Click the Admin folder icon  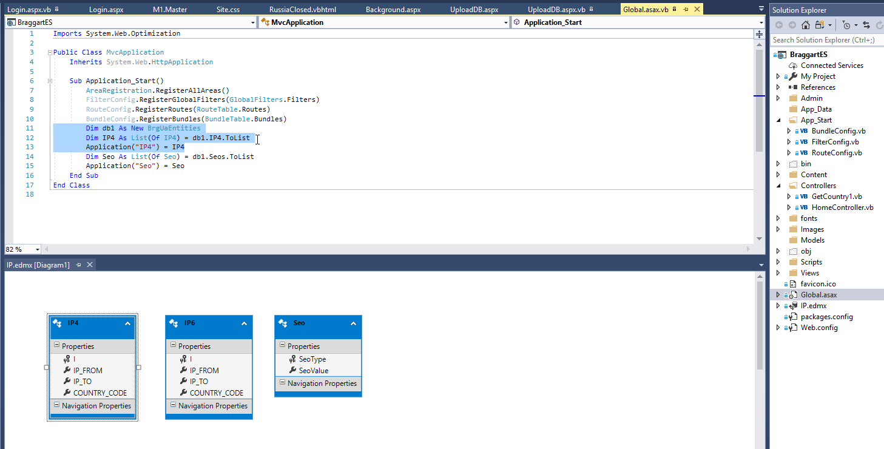793,98
